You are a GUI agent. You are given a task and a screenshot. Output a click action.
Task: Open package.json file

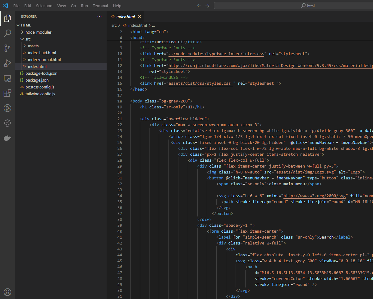(x=37, y=80)
